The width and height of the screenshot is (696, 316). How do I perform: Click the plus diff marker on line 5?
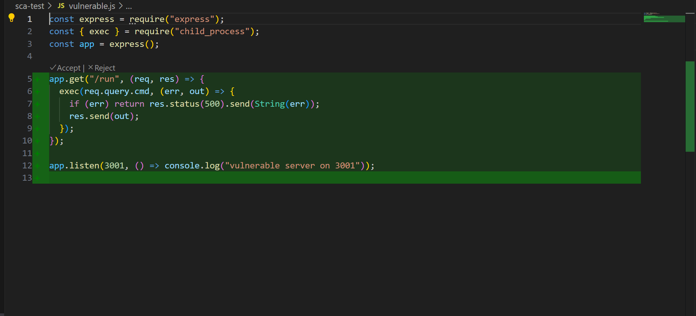click(37, 79)
